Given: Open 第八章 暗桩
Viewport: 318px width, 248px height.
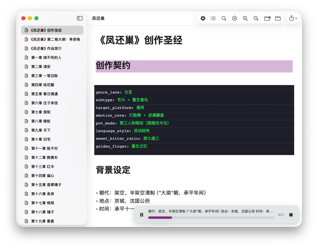Looking at the screenshot, I should point(52,121).
